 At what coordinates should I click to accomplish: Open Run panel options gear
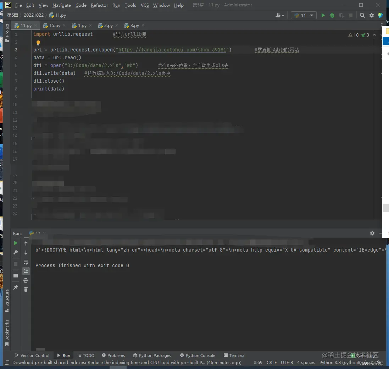[x=372, y=233]
